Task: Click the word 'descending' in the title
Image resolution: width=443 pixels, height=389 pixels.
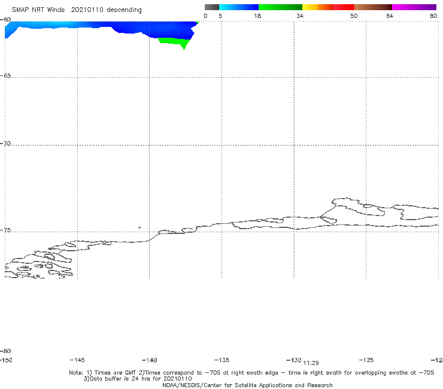Action: click(125, 10)
